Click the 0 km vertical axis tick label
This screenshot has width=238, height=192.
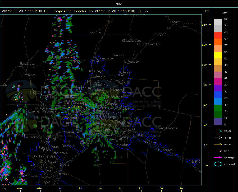click(x=207, y=165)
